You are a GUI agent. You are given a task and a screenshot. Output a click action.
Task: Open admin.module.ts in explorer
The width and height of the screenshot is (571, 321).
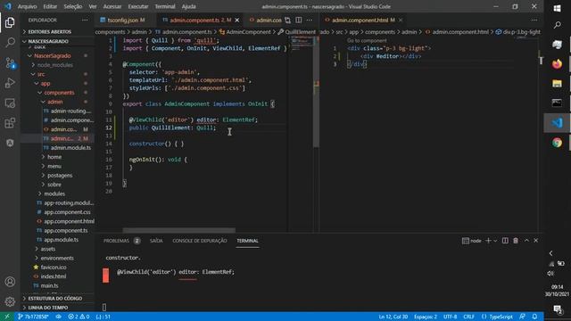tap(70, 148)
